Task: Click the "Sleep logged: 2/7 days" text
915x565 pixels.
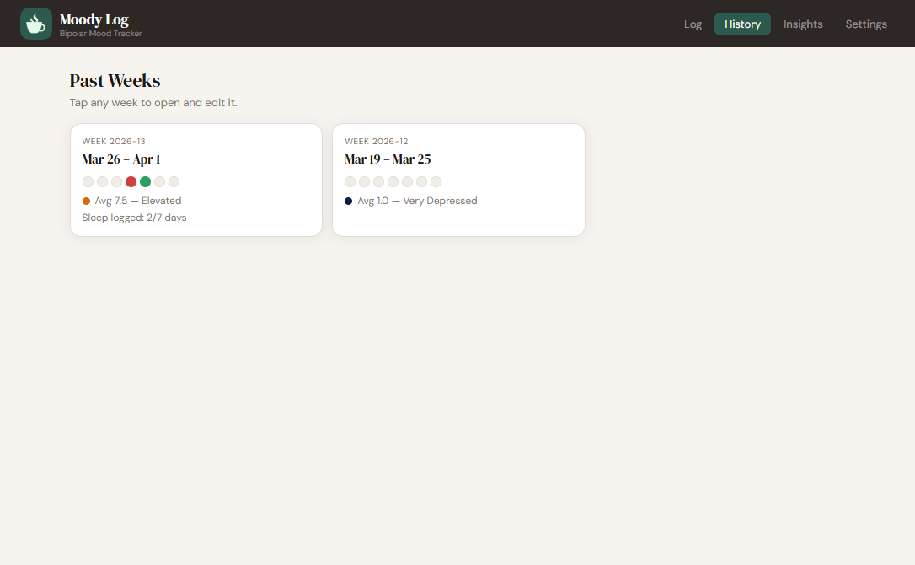Action: coord(134,218)
